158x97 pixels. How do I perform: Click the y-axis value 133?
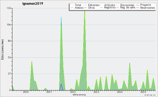[9, 8]
